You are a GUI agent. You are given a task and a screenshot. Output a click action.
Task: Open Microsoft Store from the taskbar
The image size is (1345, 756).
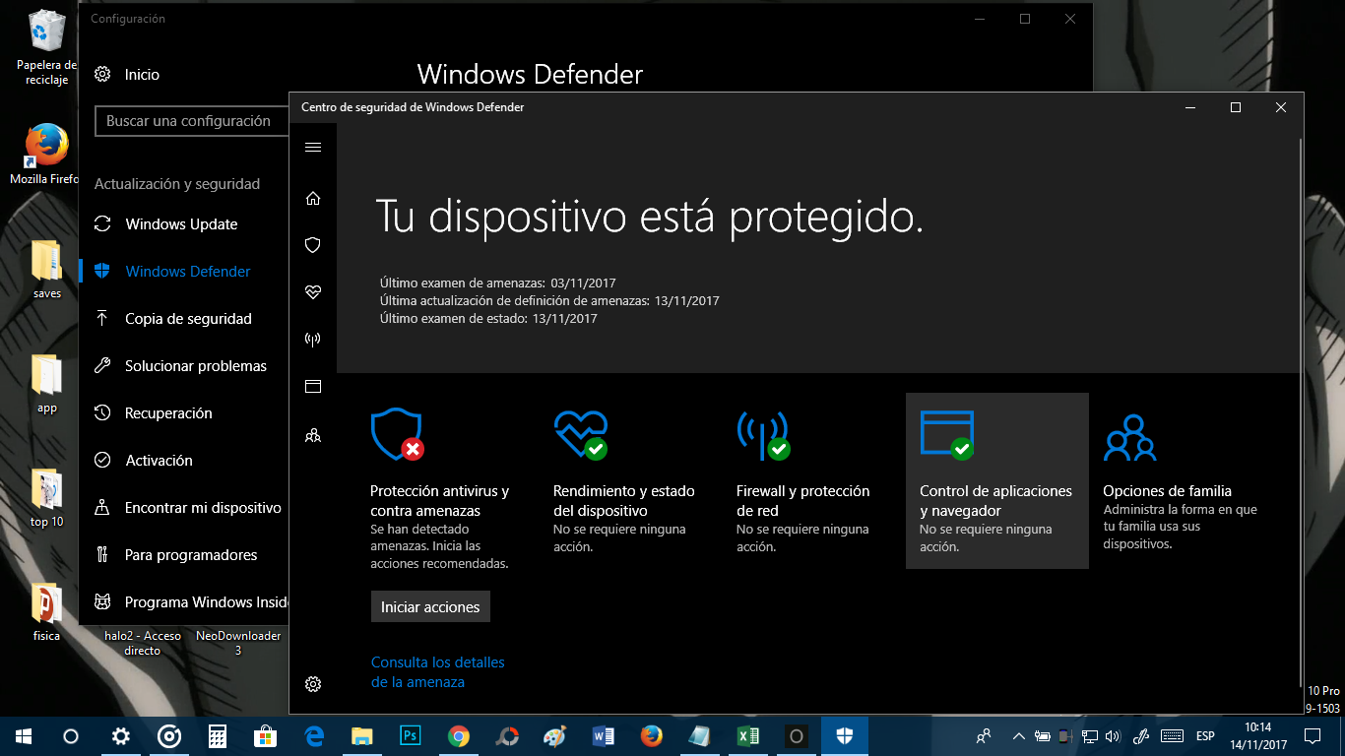[266, 736]
